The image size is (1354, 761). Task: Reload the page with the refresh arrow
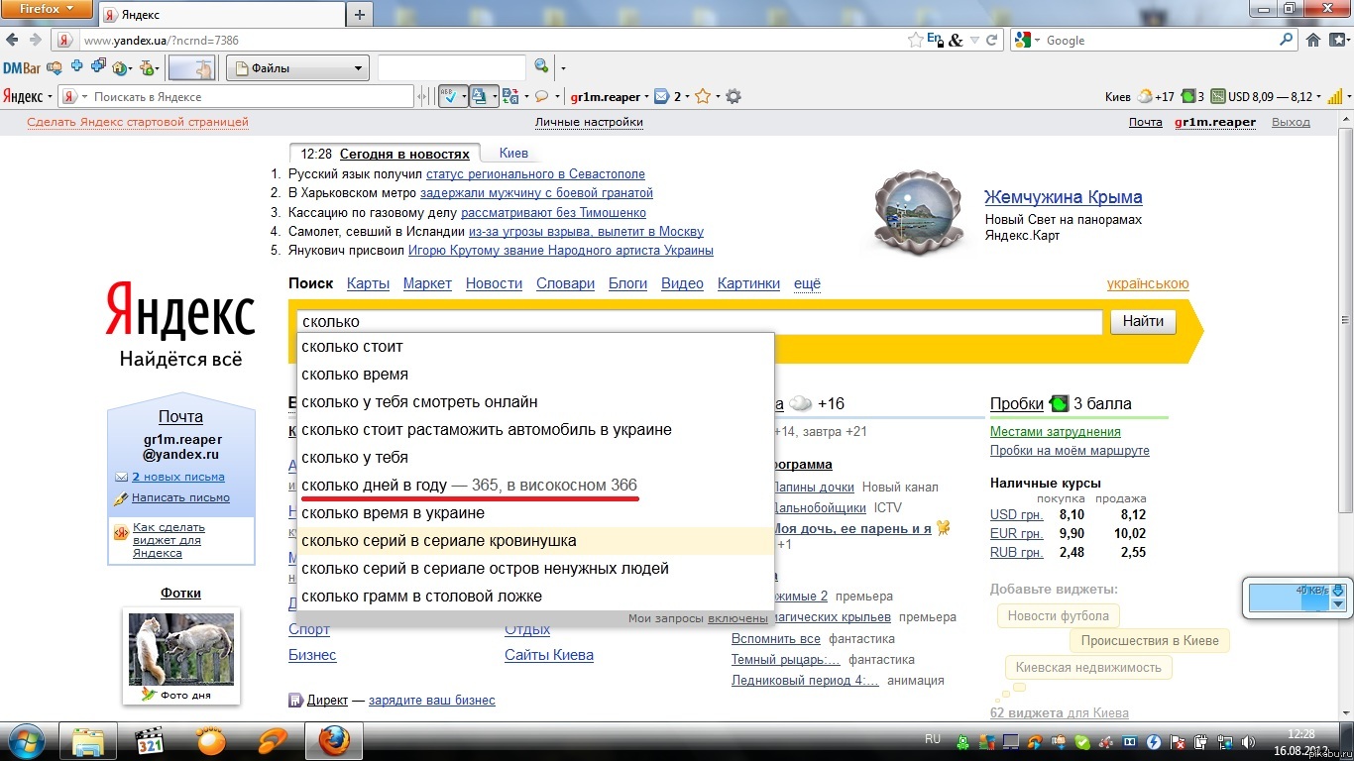coord(992,41)
